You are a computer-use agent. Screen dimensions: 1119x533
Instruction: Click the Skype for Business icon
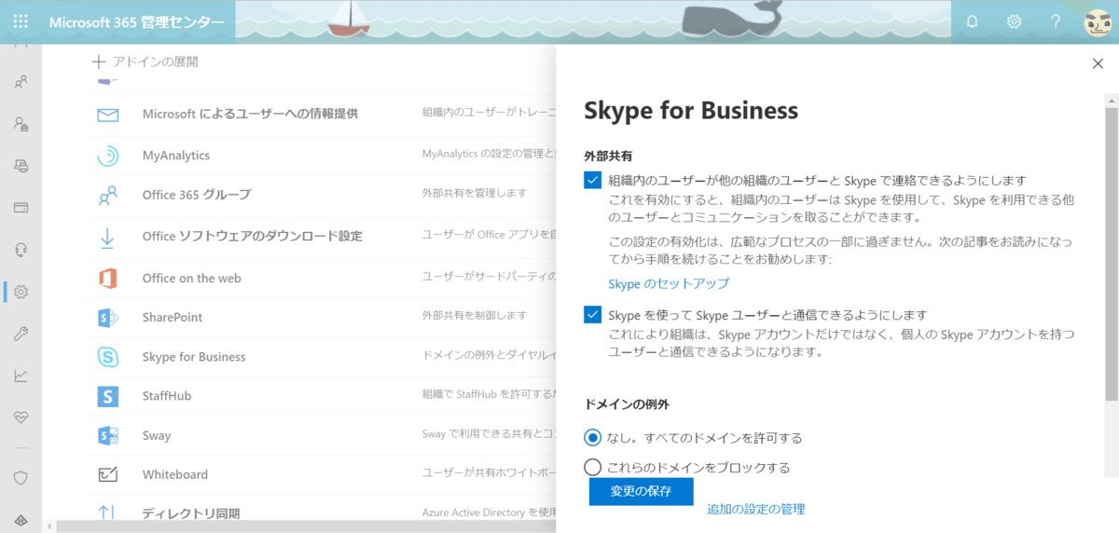108,357
